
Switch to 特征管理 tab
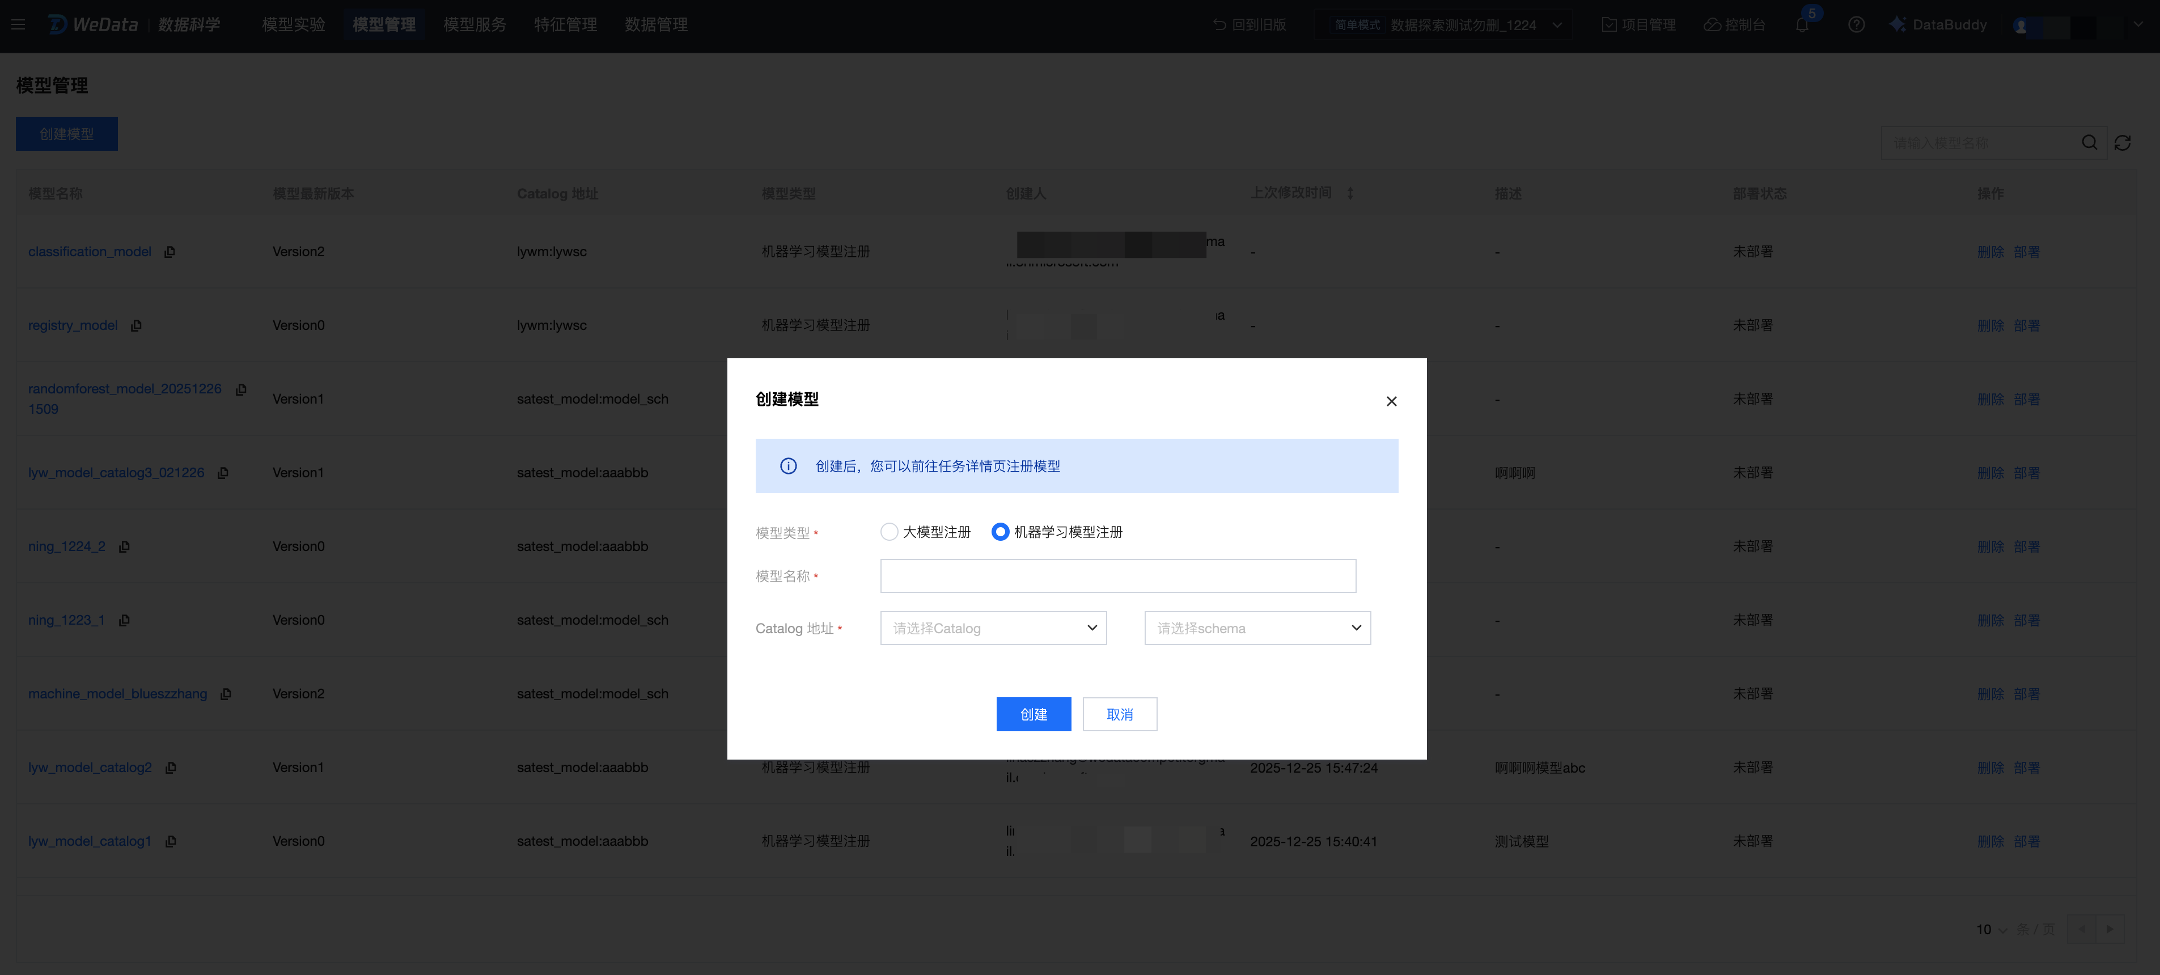(565, 24)
